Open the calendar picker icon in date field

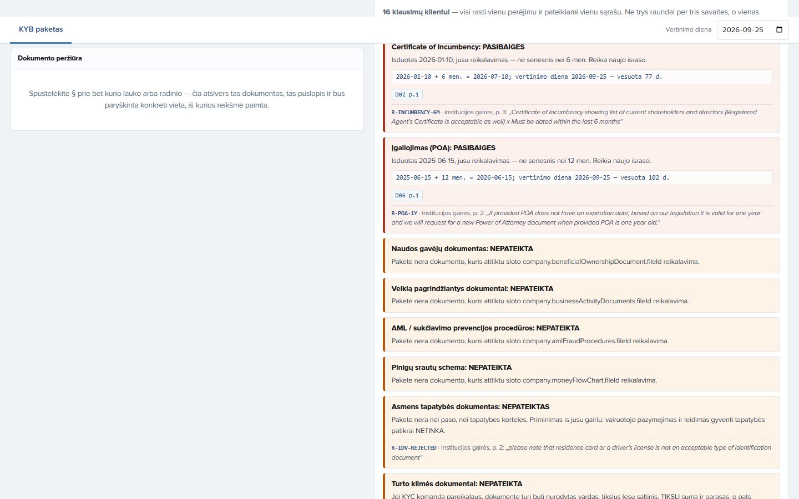[779, 30]
